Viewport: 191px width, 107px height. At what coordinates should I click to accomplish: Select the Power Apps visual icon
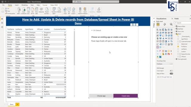click(158, 47)
